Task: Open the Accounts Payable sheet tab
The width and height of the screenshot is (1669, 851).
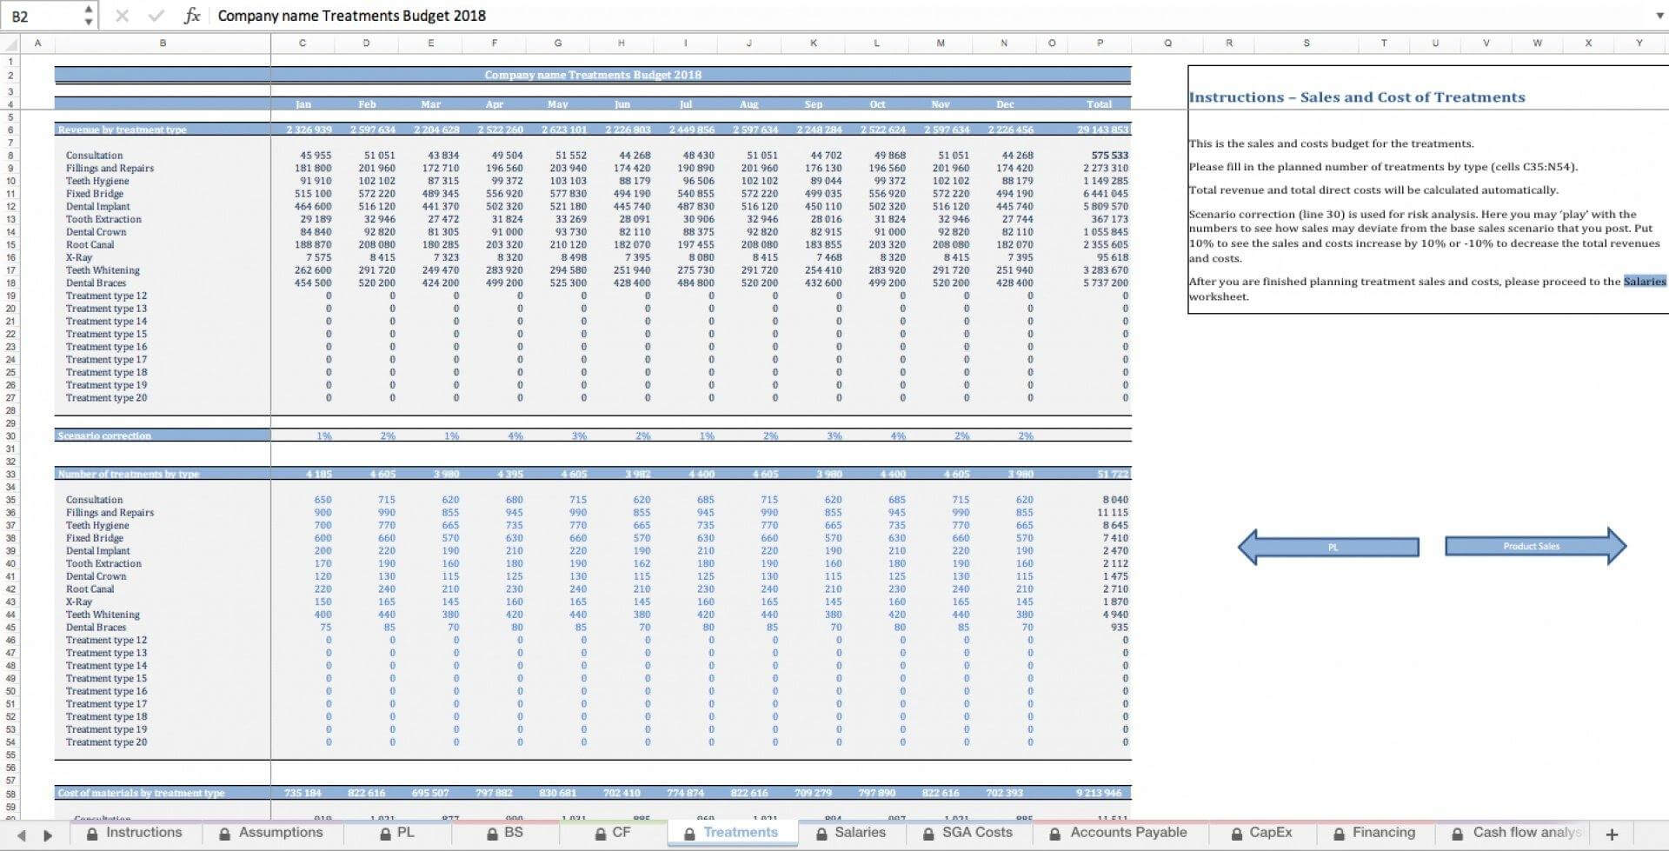Action: (x=1120, y=833)
